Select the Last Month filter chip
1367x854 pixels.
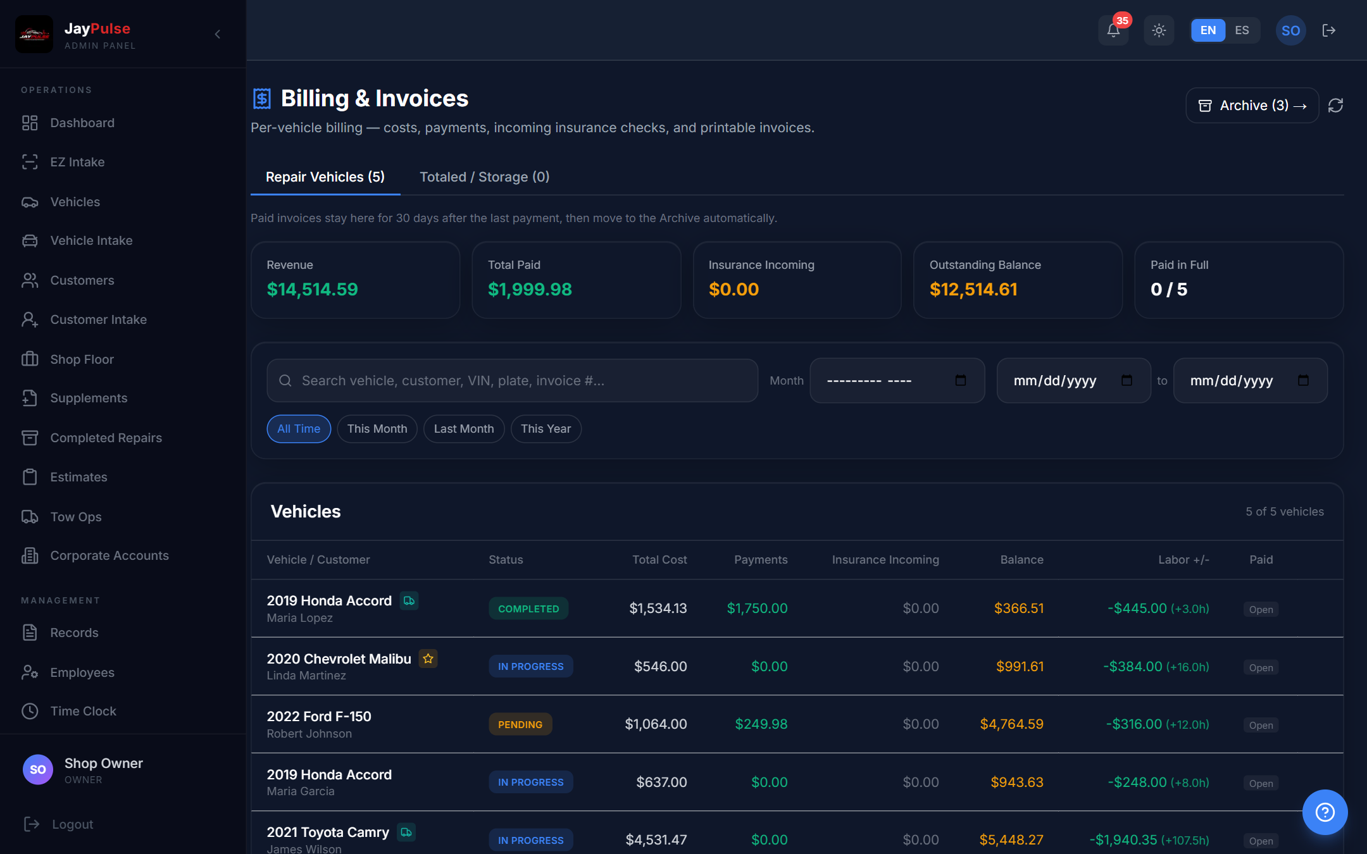464,429
